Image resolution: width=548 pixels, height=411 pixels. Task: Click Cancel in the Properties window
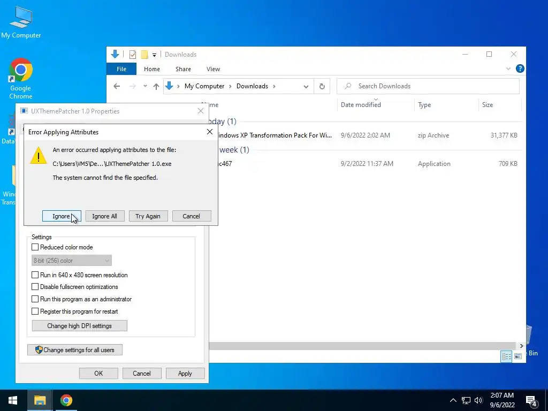click(142, 373)
